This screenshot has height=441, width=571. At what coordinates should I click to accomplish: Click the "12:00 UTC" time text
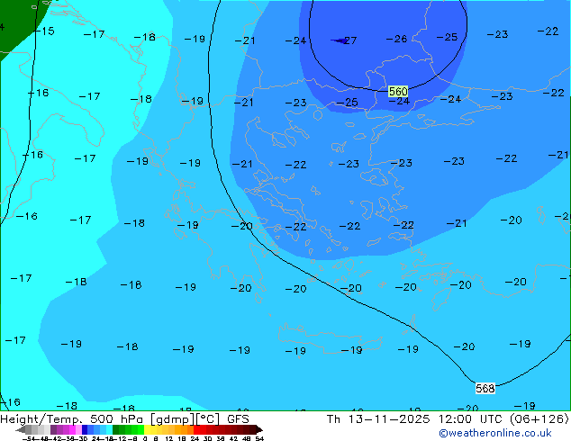point(471,419)
